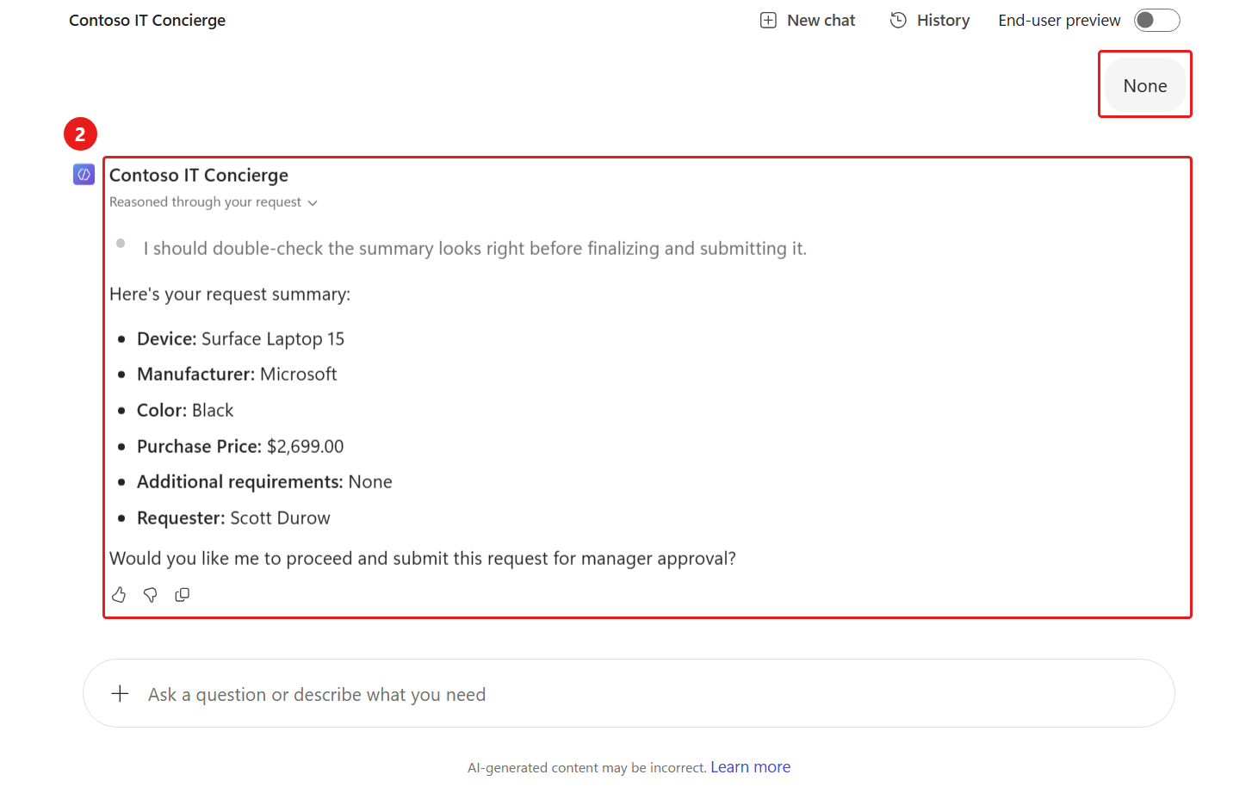Copy the response with the copy icon
Screen dimensions: 1258x787
click(183, 595)
